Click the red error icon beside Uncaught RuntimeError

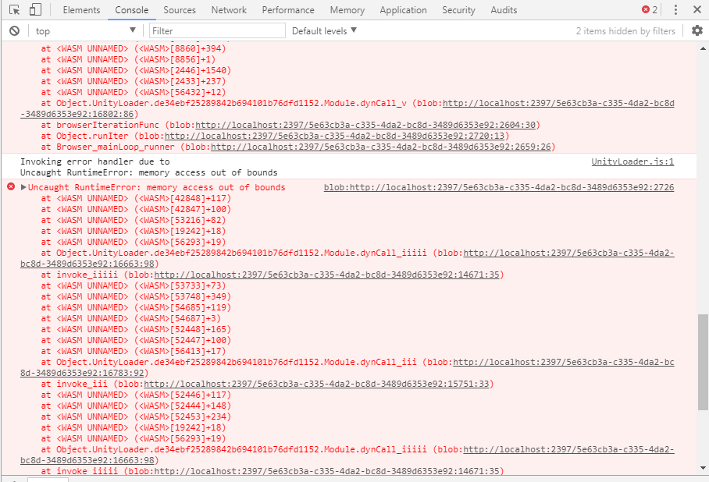click(11, 187)
